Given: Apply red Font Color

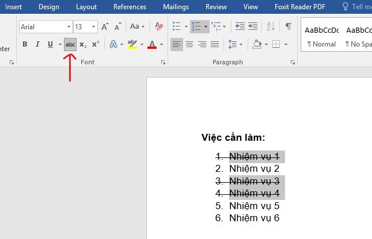Looking at the screenshot, I should coord(152,44).
